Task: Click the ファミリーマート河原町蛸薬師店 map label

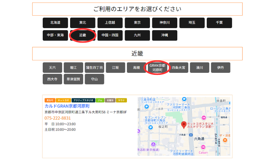Action: [182, 153]
